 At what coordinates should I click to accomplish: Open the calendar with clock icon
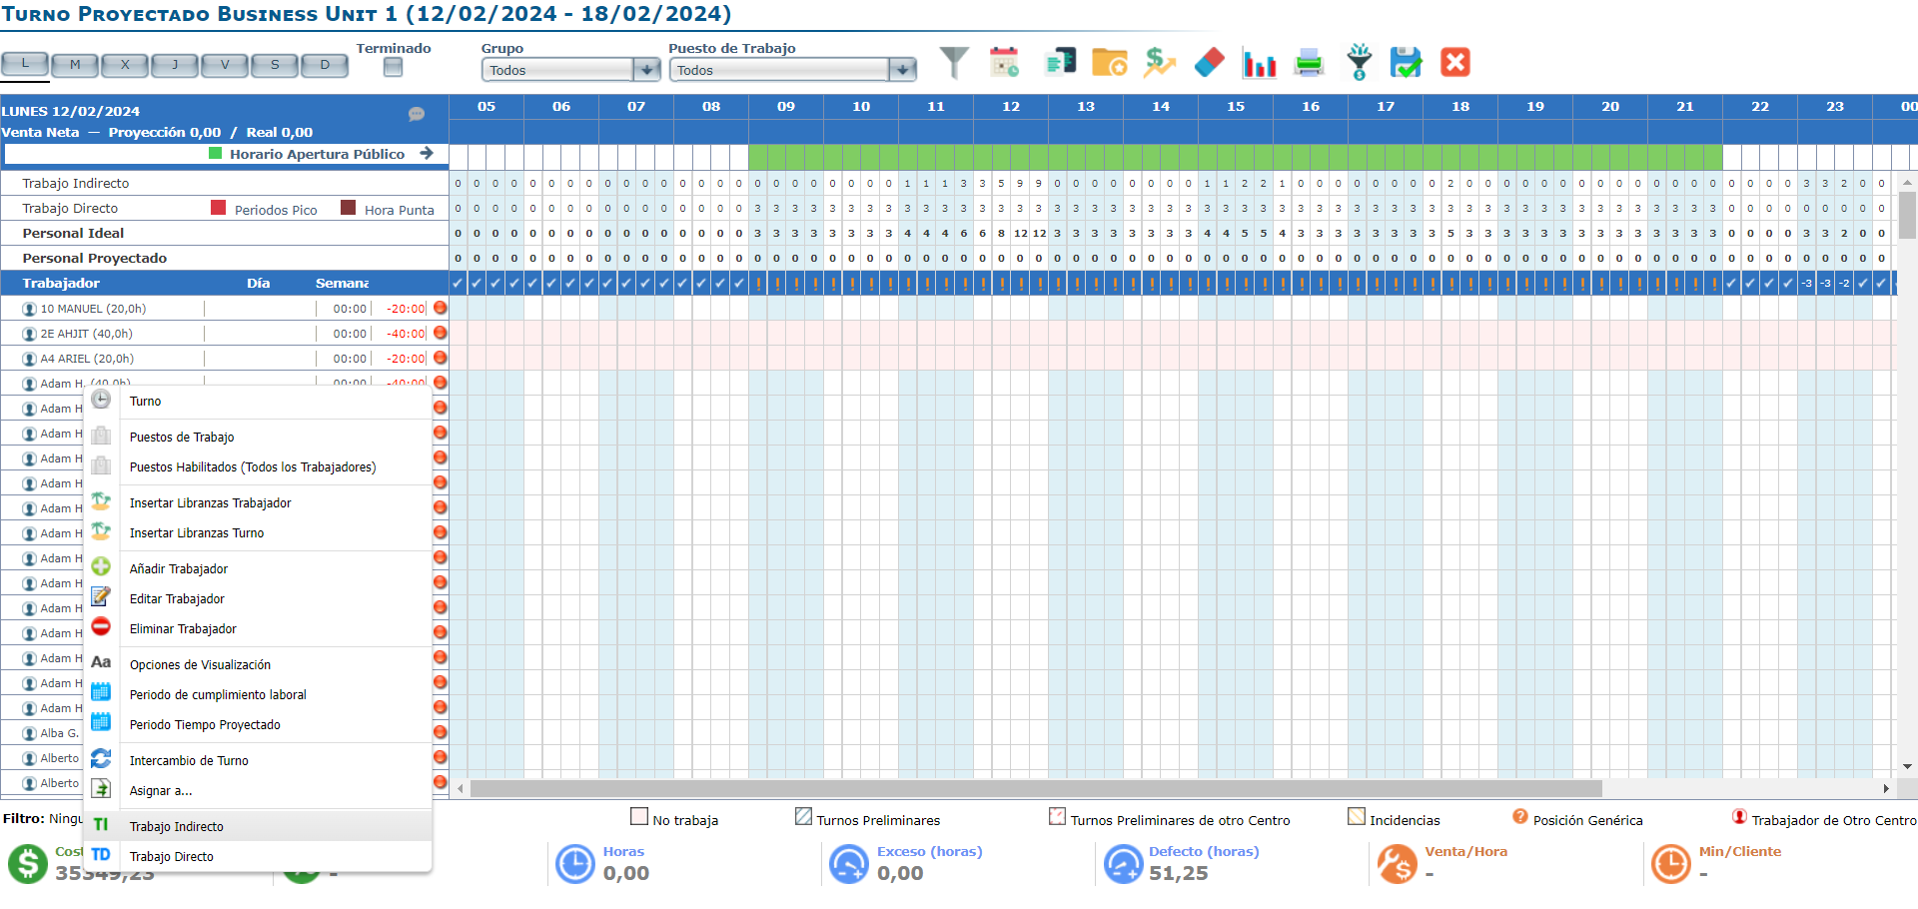[1004, 63]
